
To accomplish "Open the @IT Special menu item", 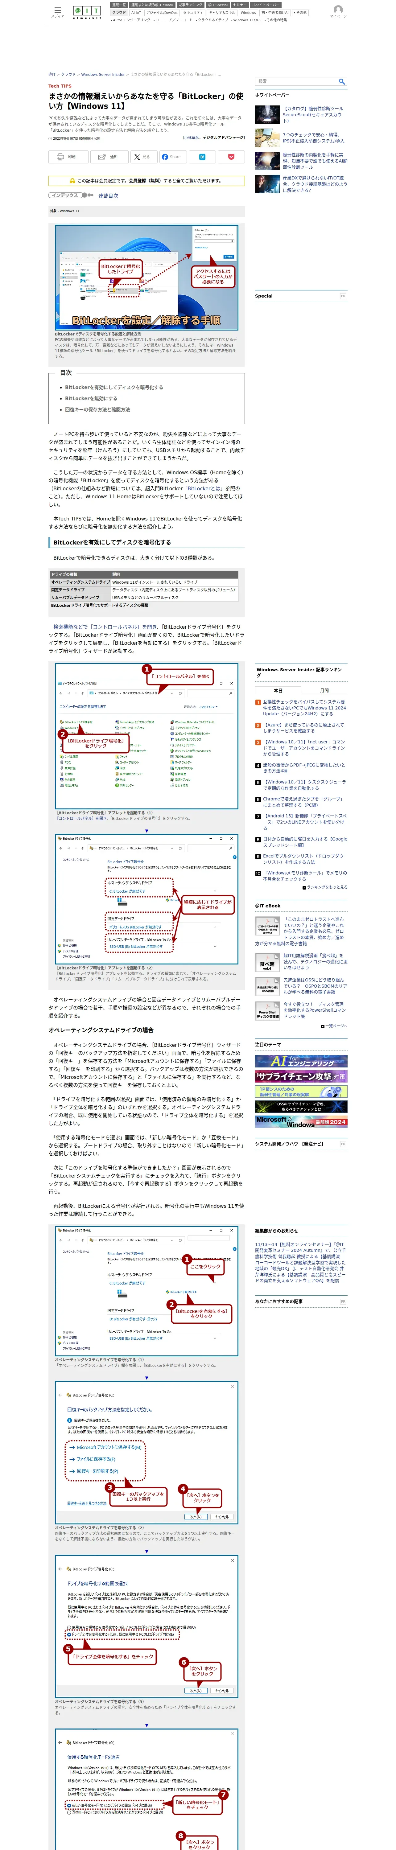I will [x=218, y=5].
